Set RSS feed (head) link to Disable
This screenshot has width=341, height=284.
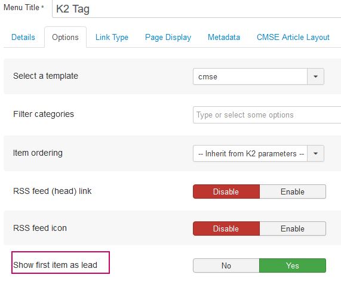click(x=226, y=192)
